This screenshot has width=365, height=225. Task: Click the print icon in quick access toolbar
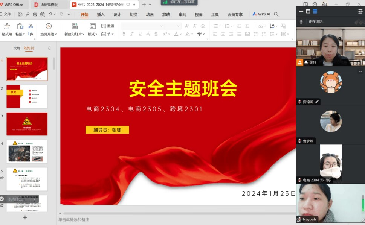point(35,14)
